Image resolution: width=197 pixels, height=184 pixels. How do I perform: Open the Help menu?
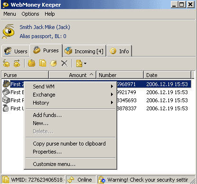(50, 14)
